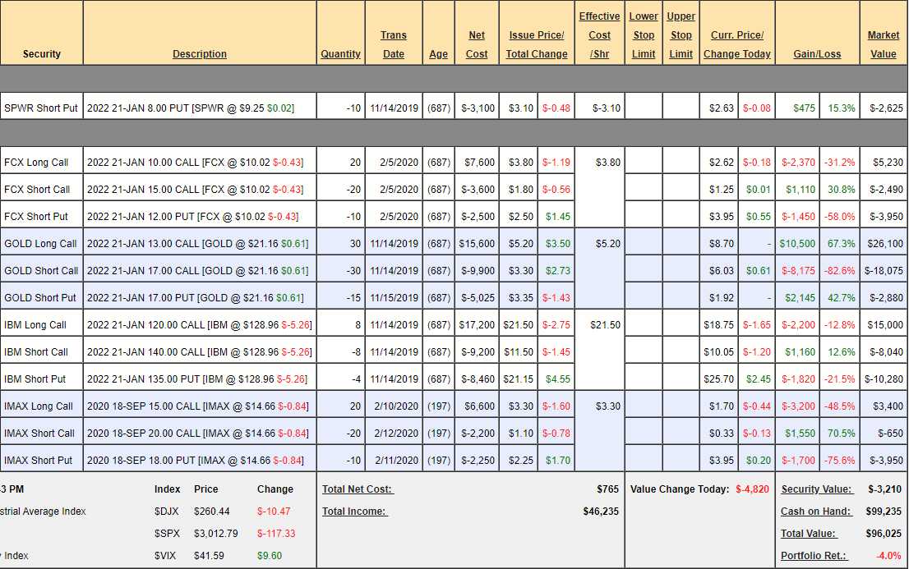Click the Security Value label
Image resolution: width=909 pixels, height=569 pixels.
(x=816, y=489)
